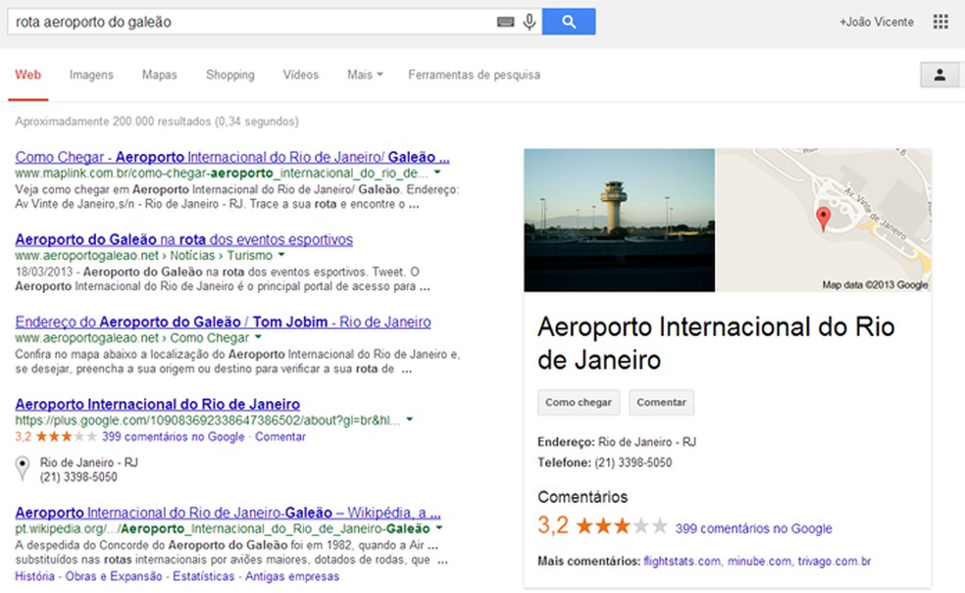
Task: Expand the green dropdown arrow under the maplink result
Action: [436, 173]
